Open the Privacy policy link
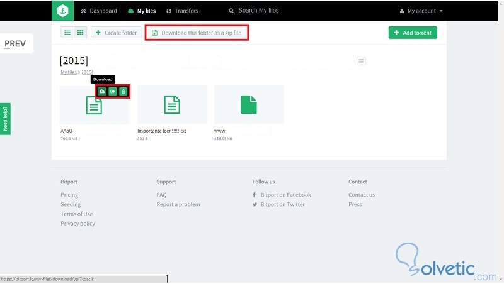The width and height of the screenshot is (504, 284). 77,224
